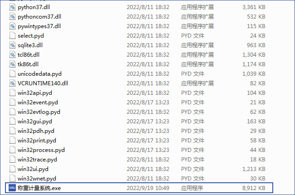Select the blank icon for select.pyd
The height and width of the screenshot is (195, 295).
(12, 36)
